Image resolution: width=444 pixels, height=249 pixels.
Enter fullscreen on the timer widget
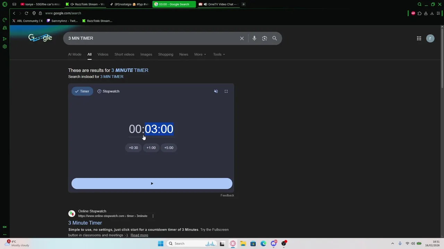(x=226, y=91)
